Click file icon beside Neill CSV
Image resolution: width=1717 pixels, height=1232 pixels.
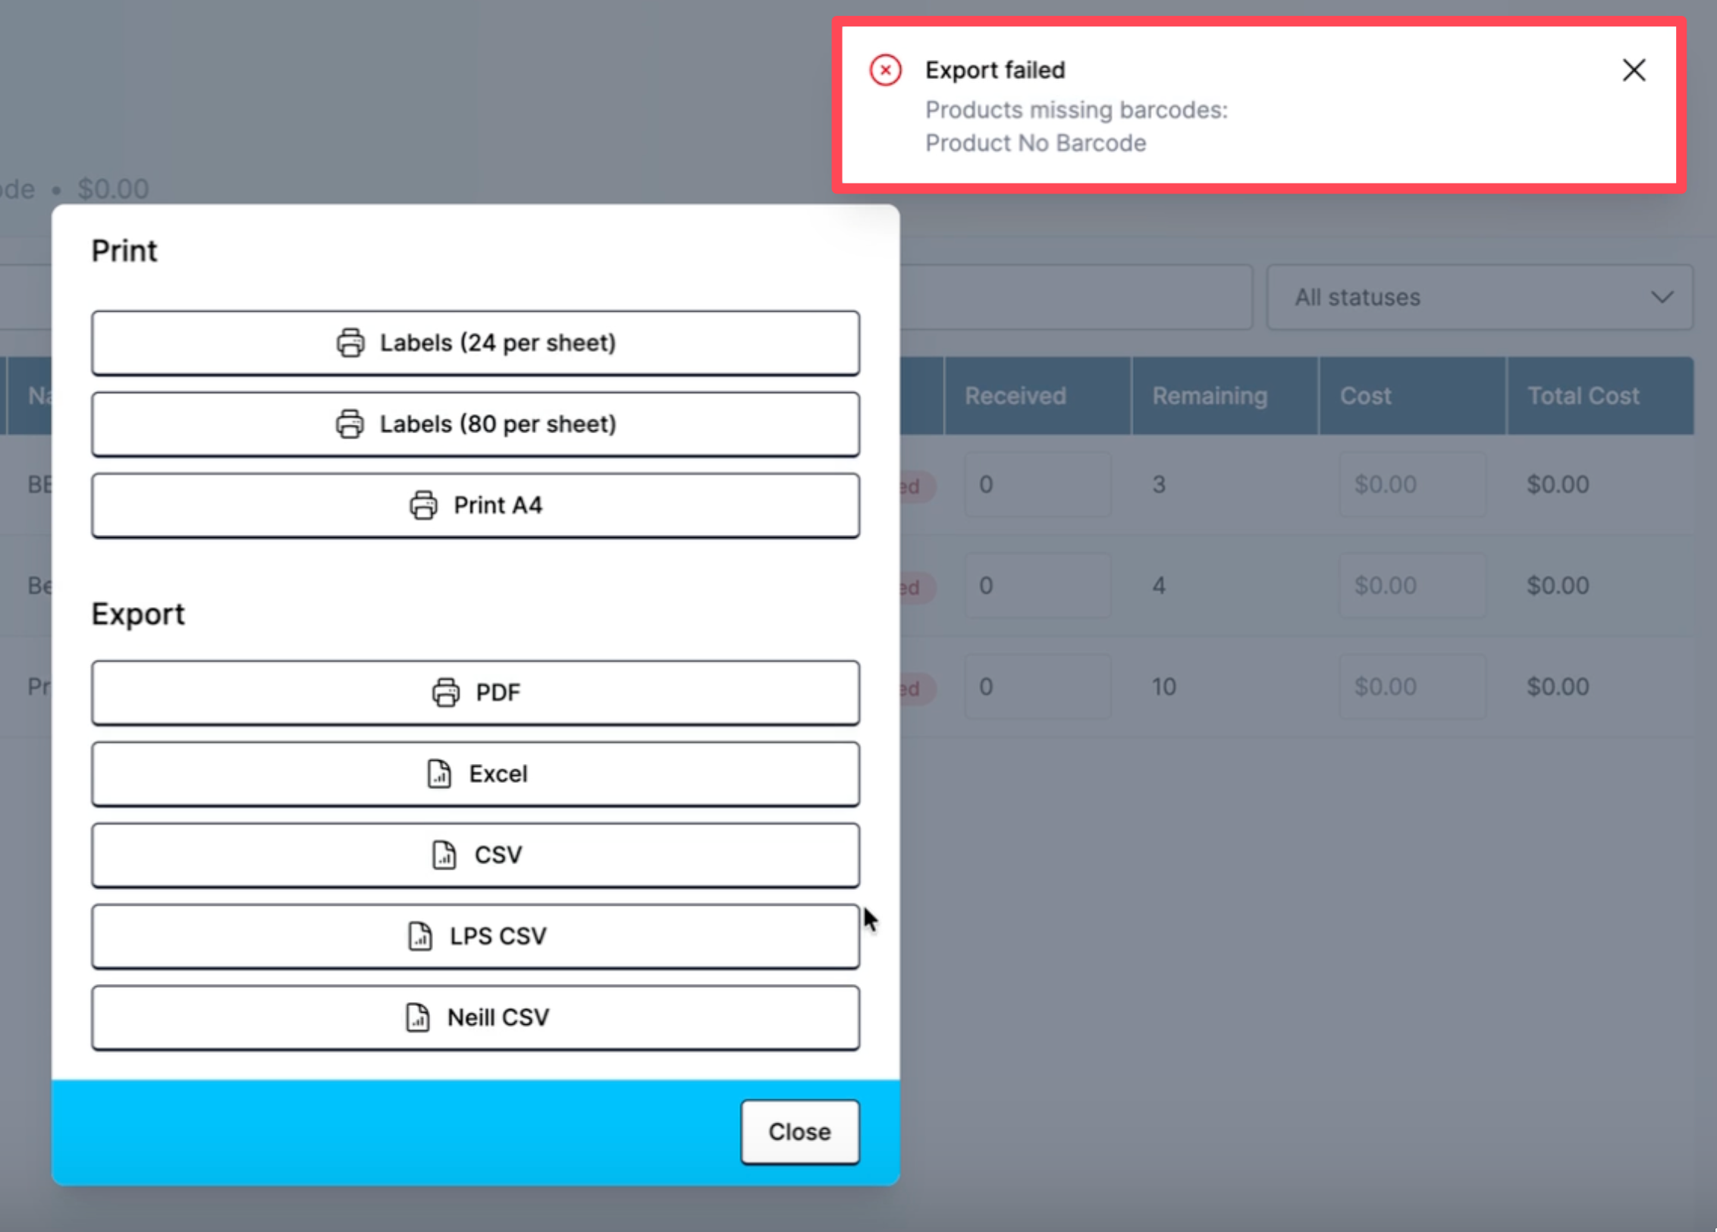pyautogui.click(x=418, y=1017)
